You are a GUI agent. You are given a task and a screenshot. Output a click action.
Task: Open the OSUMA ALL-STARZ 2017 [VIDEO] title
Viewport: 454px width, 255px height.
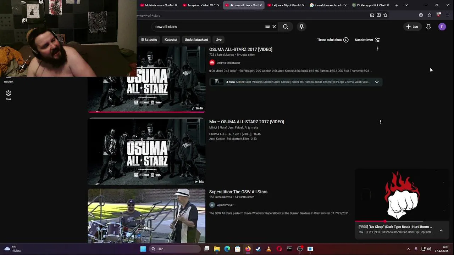241,49
